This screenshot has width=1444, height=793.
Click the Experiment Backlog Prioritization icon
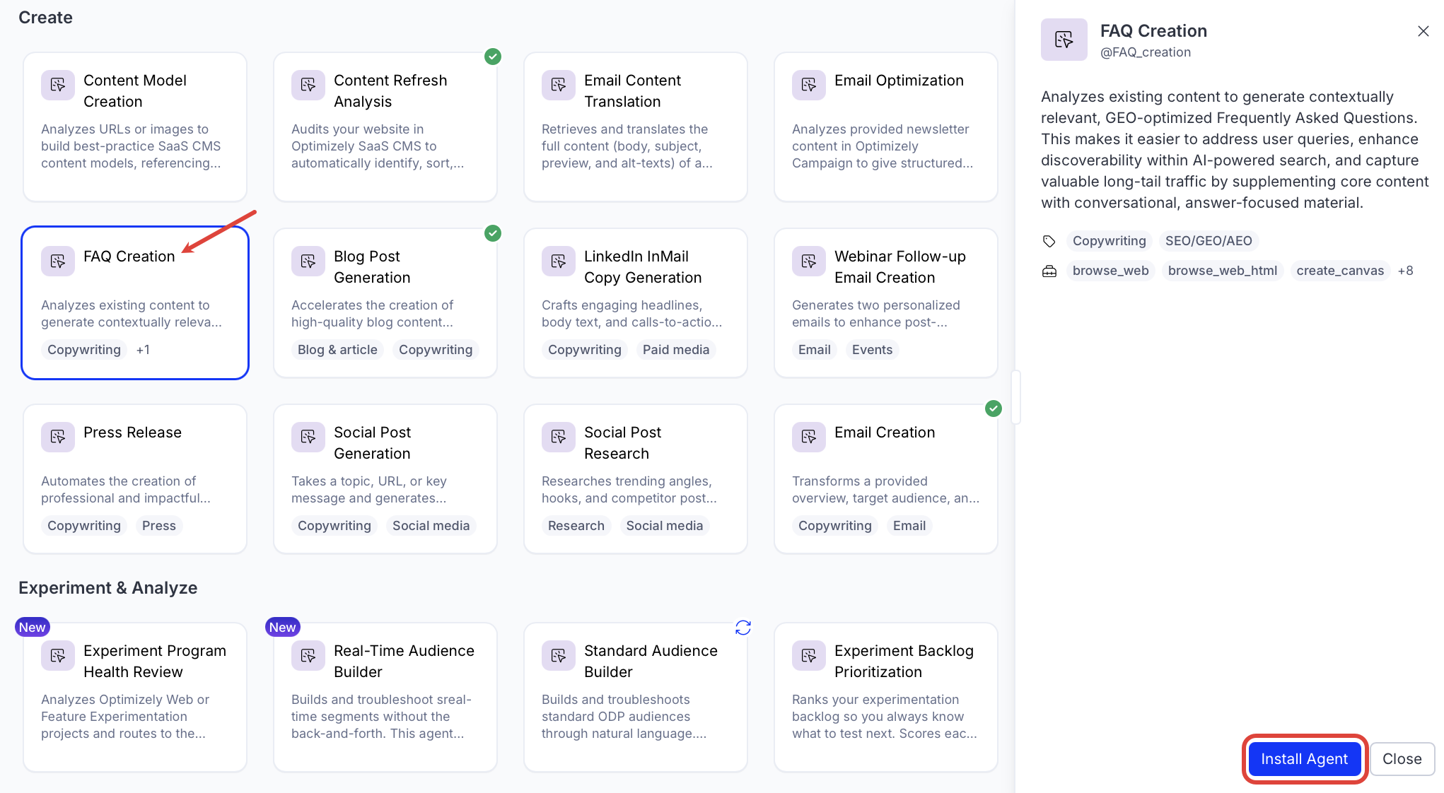tap(809, 655)
